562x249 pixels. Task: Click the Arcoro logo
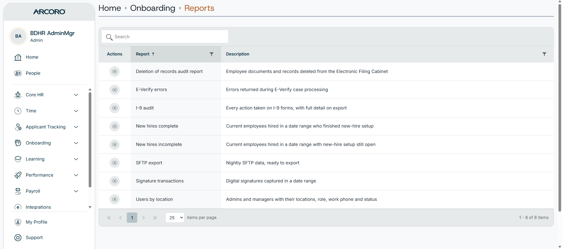tap(49, 12)
